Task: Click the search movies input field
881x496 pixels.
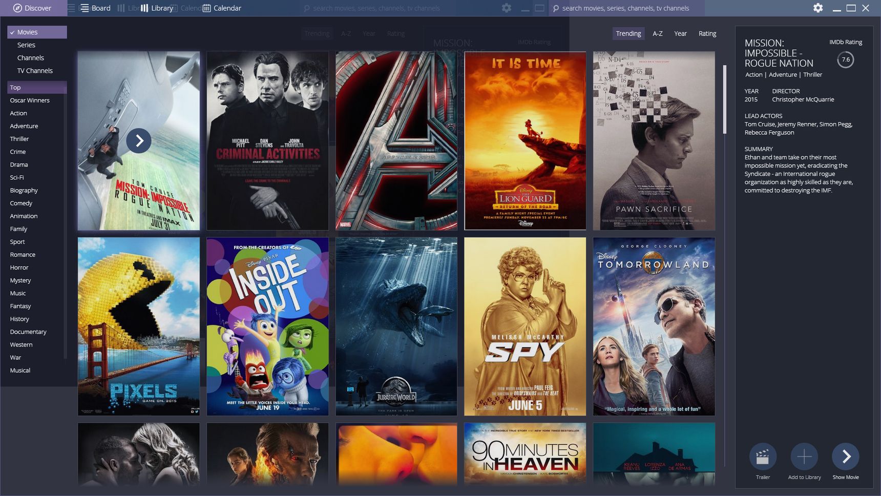Action: click(x=625, y=8)
